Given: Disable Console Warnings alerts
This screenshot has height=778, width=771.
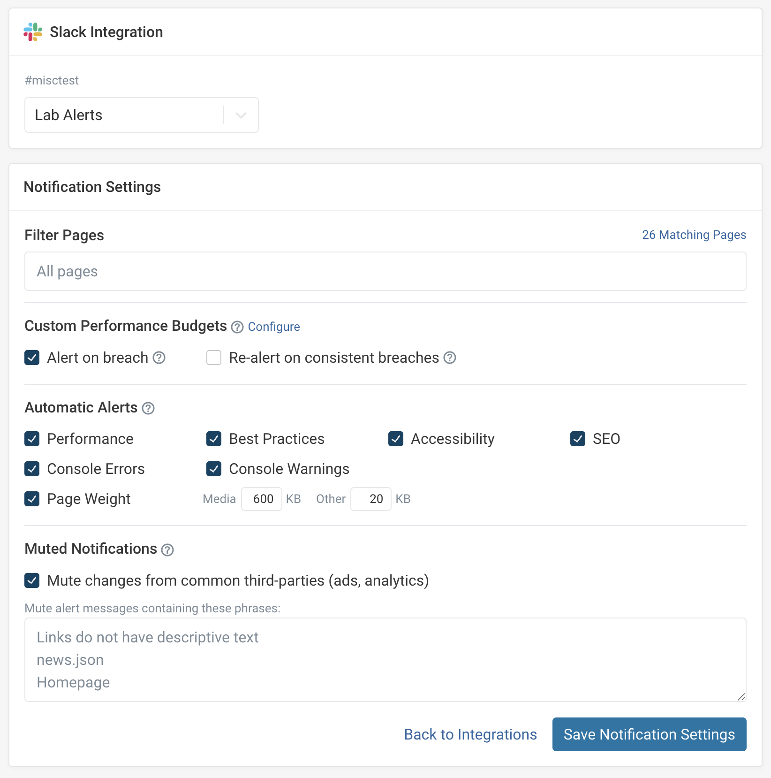Looking at the screenshot, I should point(214,469).
